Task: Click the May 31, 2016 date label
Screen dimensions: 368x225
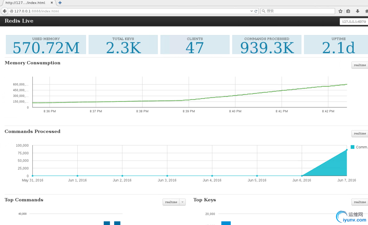Action: point(33,180)
